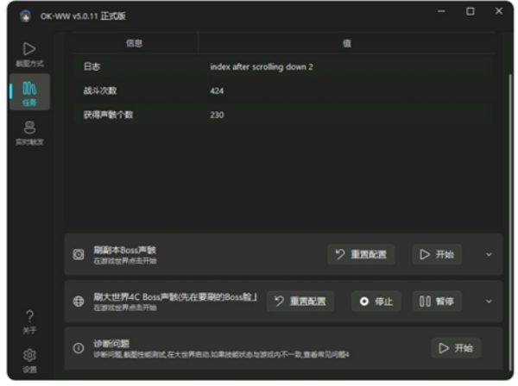Click the 诊断问题 task title
The width and height of the screenshot is (518, 386).
click(111, 344)
